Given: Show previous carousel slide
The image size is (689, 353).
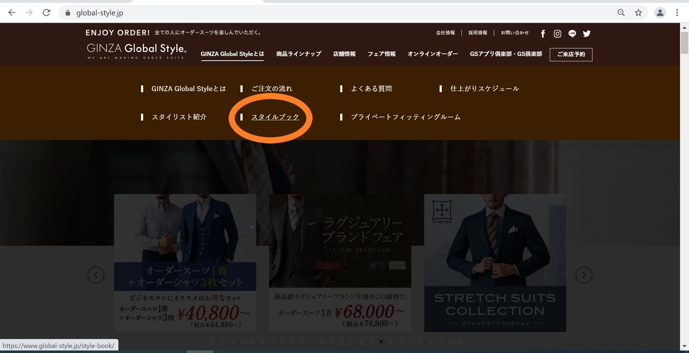Looking at the screenshot, I should 96,275.
